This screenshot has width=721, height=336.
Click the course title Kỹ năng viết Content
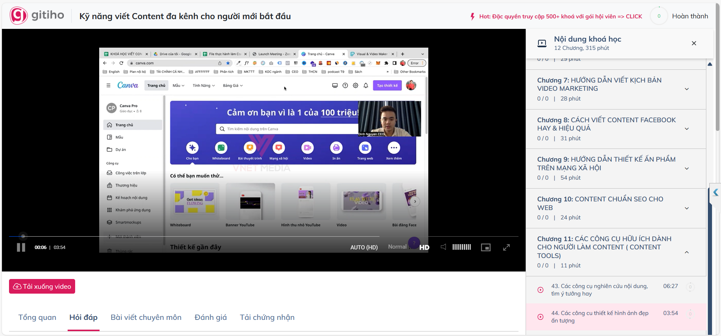point(185,16)
